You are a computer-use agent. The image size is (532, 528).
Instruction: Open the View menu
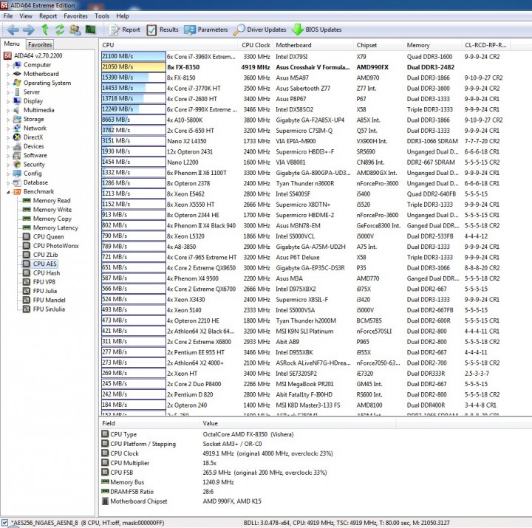coord(26,16)
